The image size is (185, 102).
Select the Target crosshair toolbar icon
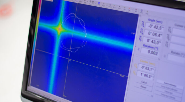coord(104,5)
